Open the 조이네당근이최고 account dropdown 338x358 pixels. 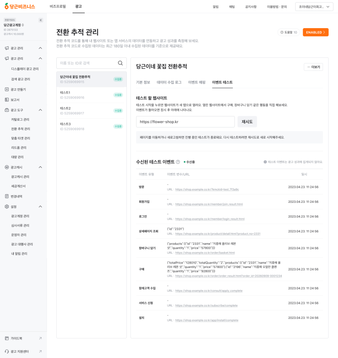pos(314,7)
